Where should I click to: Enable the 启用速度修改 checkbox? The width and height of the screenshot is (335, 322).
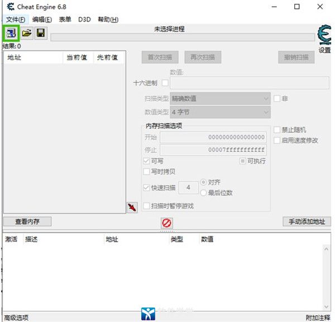pyautogui.click(x=277, y=140)
